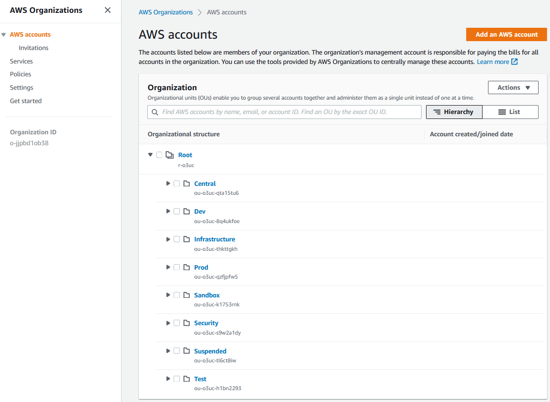Close the AWS Organizations side panel
The height and width of the screenshot is (402, 550).
pos(108,10)
